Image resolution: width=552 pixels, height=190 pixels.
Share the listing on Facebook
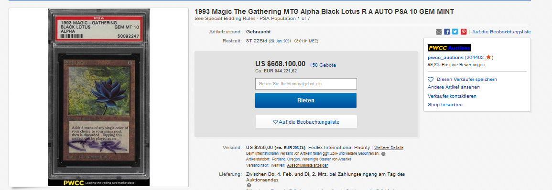pos(447,32)
